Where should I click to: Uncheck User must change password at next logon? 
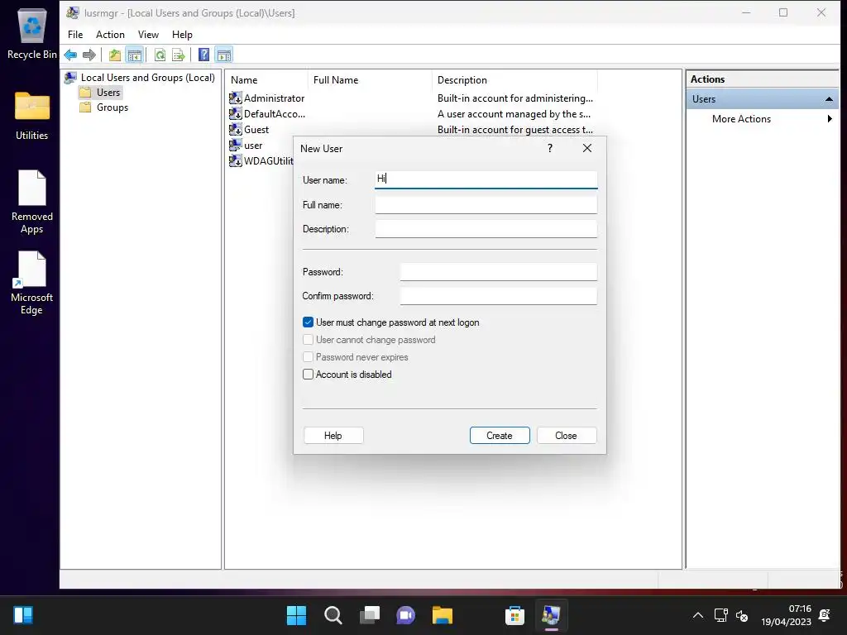tap(308, 322)
